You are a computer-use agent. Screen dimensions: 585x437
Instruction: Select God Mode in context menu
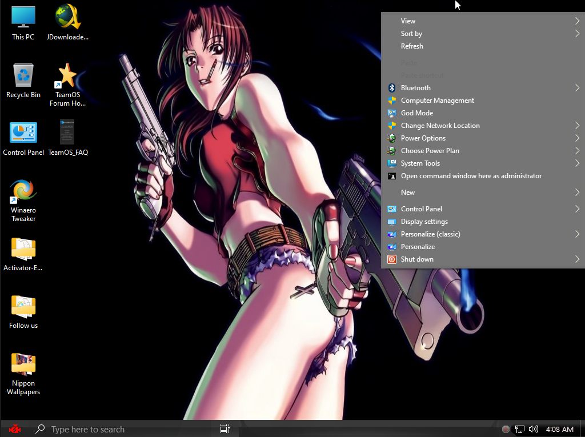point(416,113)
